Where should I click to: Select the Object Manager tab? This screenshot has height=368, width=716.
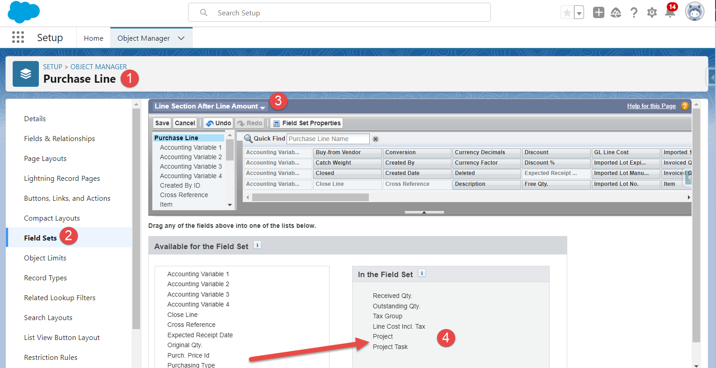pos(144,38)
